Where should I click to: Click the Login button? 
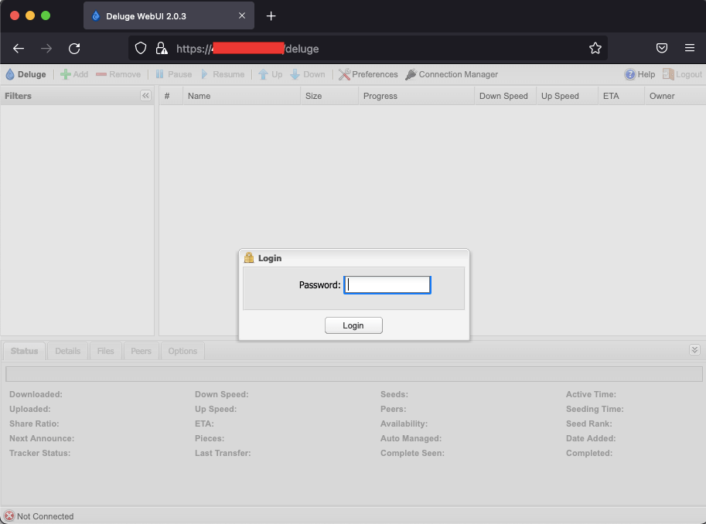(x=353, y=325)
